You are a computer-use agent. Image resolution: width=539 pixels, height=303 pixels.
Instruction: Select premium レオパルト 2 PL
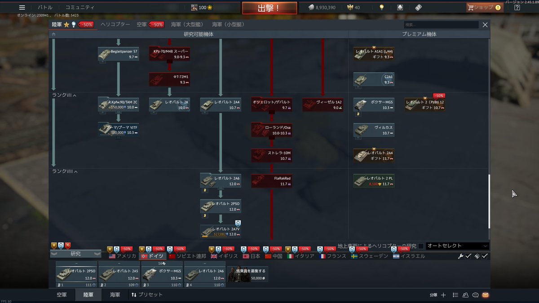tap(374, 181)
